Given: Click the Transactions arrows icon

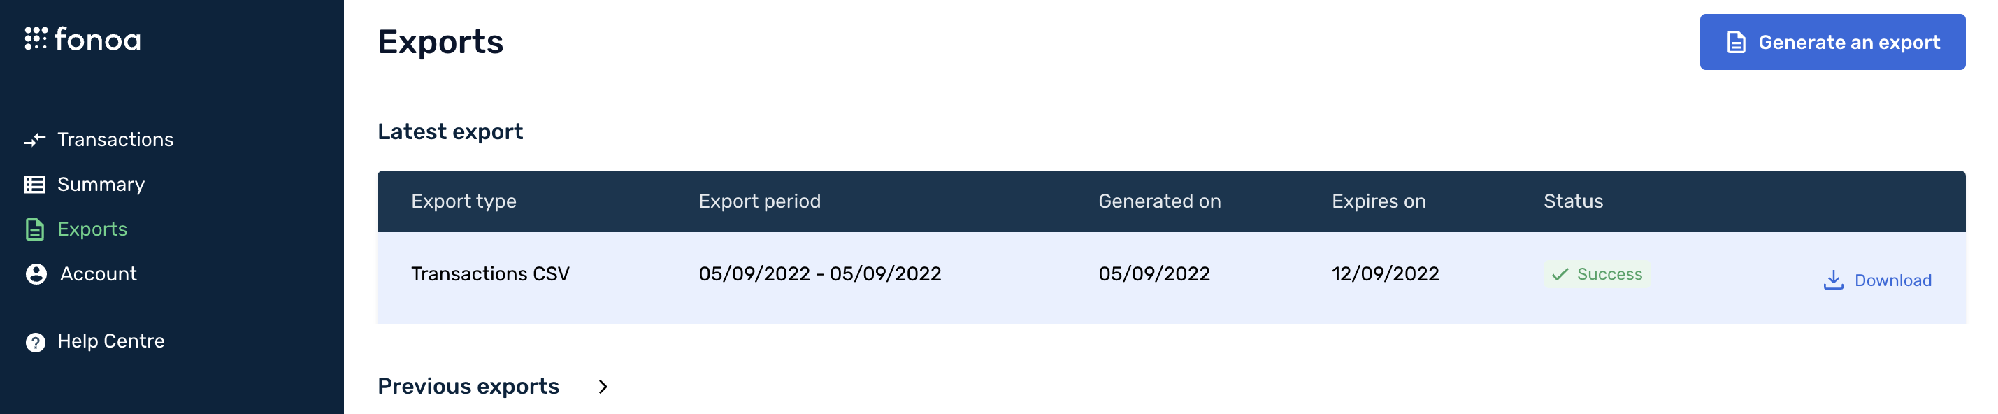Looking at the screenshot, I should (x=35, y=141).
